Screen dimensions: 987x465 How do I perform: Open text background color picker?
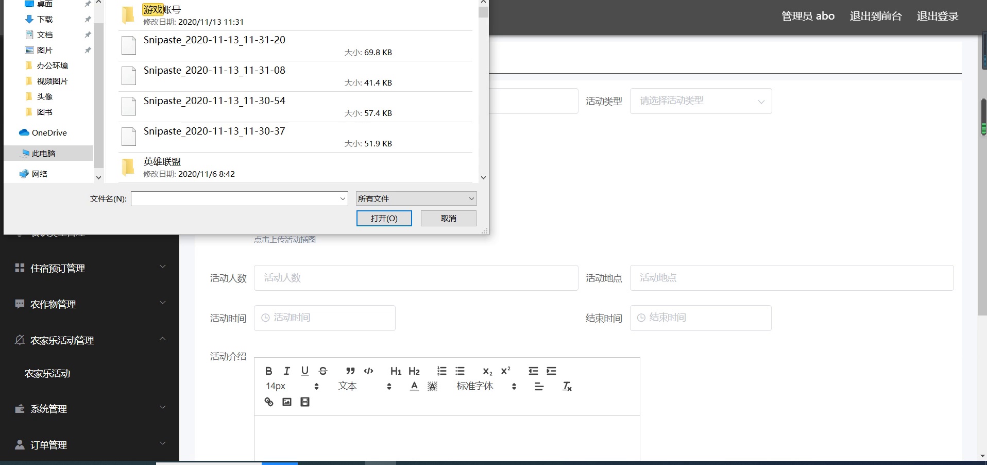[x=433, y=386]
